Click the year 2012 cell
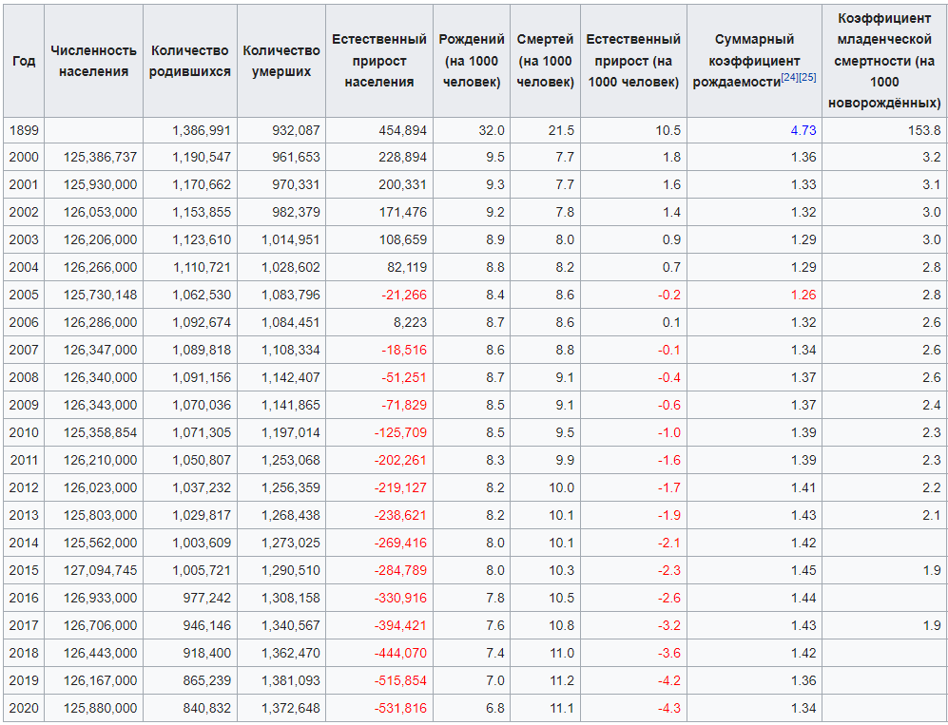 click(24, 488)
